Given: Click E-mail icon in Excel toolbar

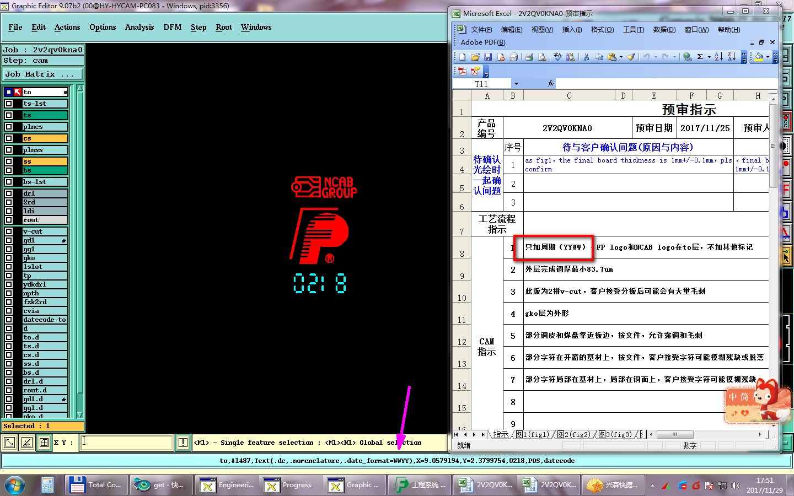Looking at the screenshot, I should tap(513, 57).
